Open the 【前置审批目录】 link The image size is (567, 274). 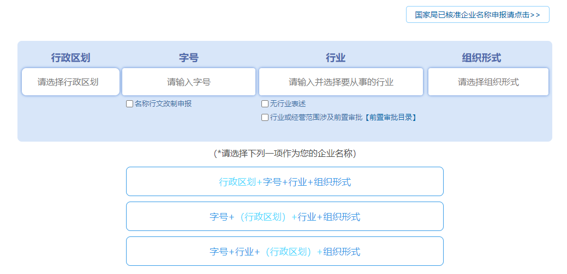point(391,117)
